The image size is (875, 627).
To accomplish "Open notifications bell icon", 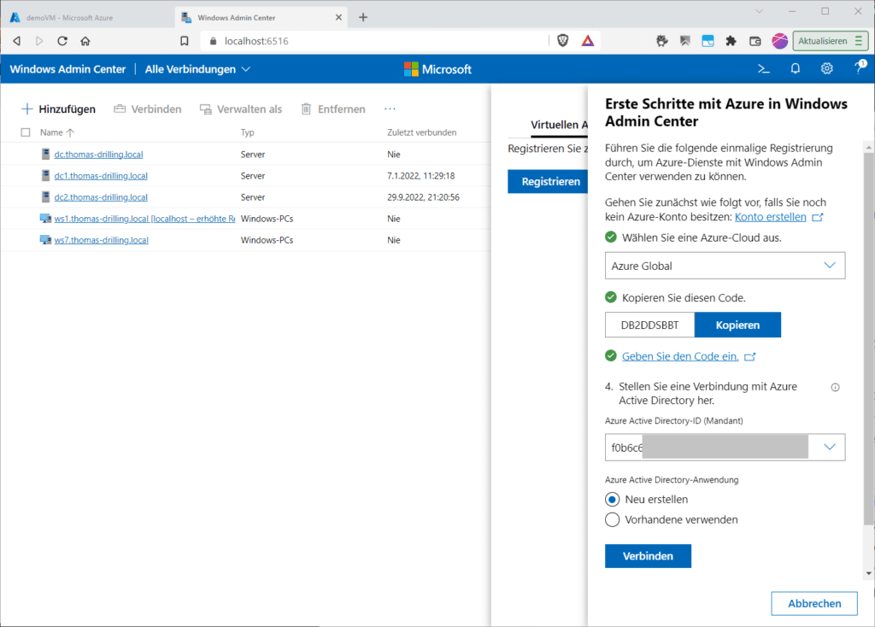I will click(796, 68).
